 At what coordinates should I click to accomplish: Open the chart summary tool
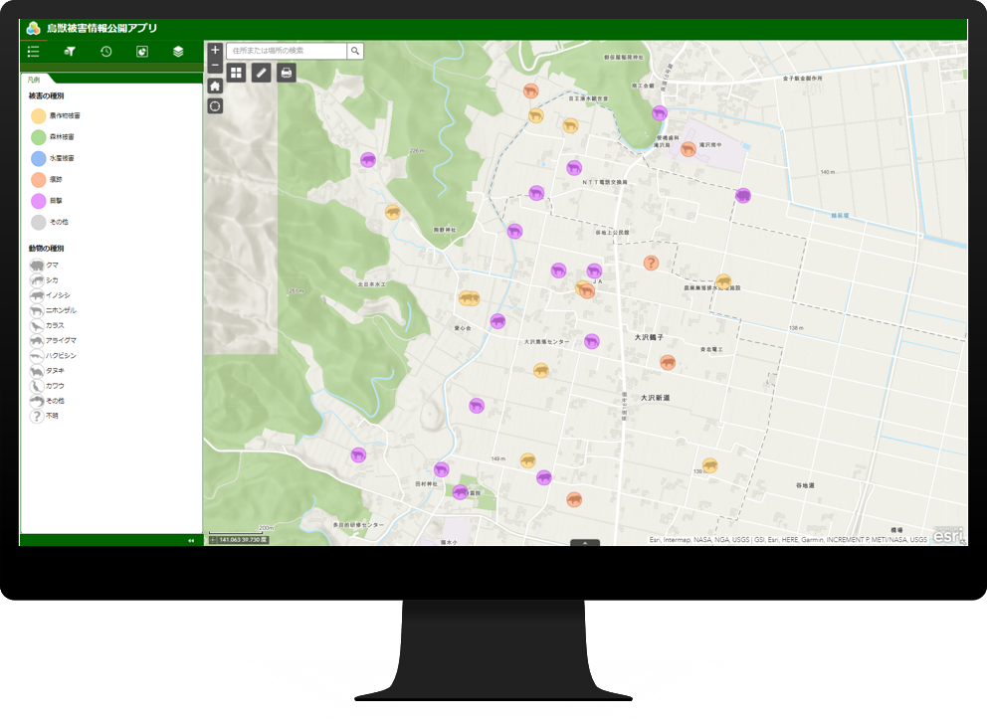(x=142, y=52)
